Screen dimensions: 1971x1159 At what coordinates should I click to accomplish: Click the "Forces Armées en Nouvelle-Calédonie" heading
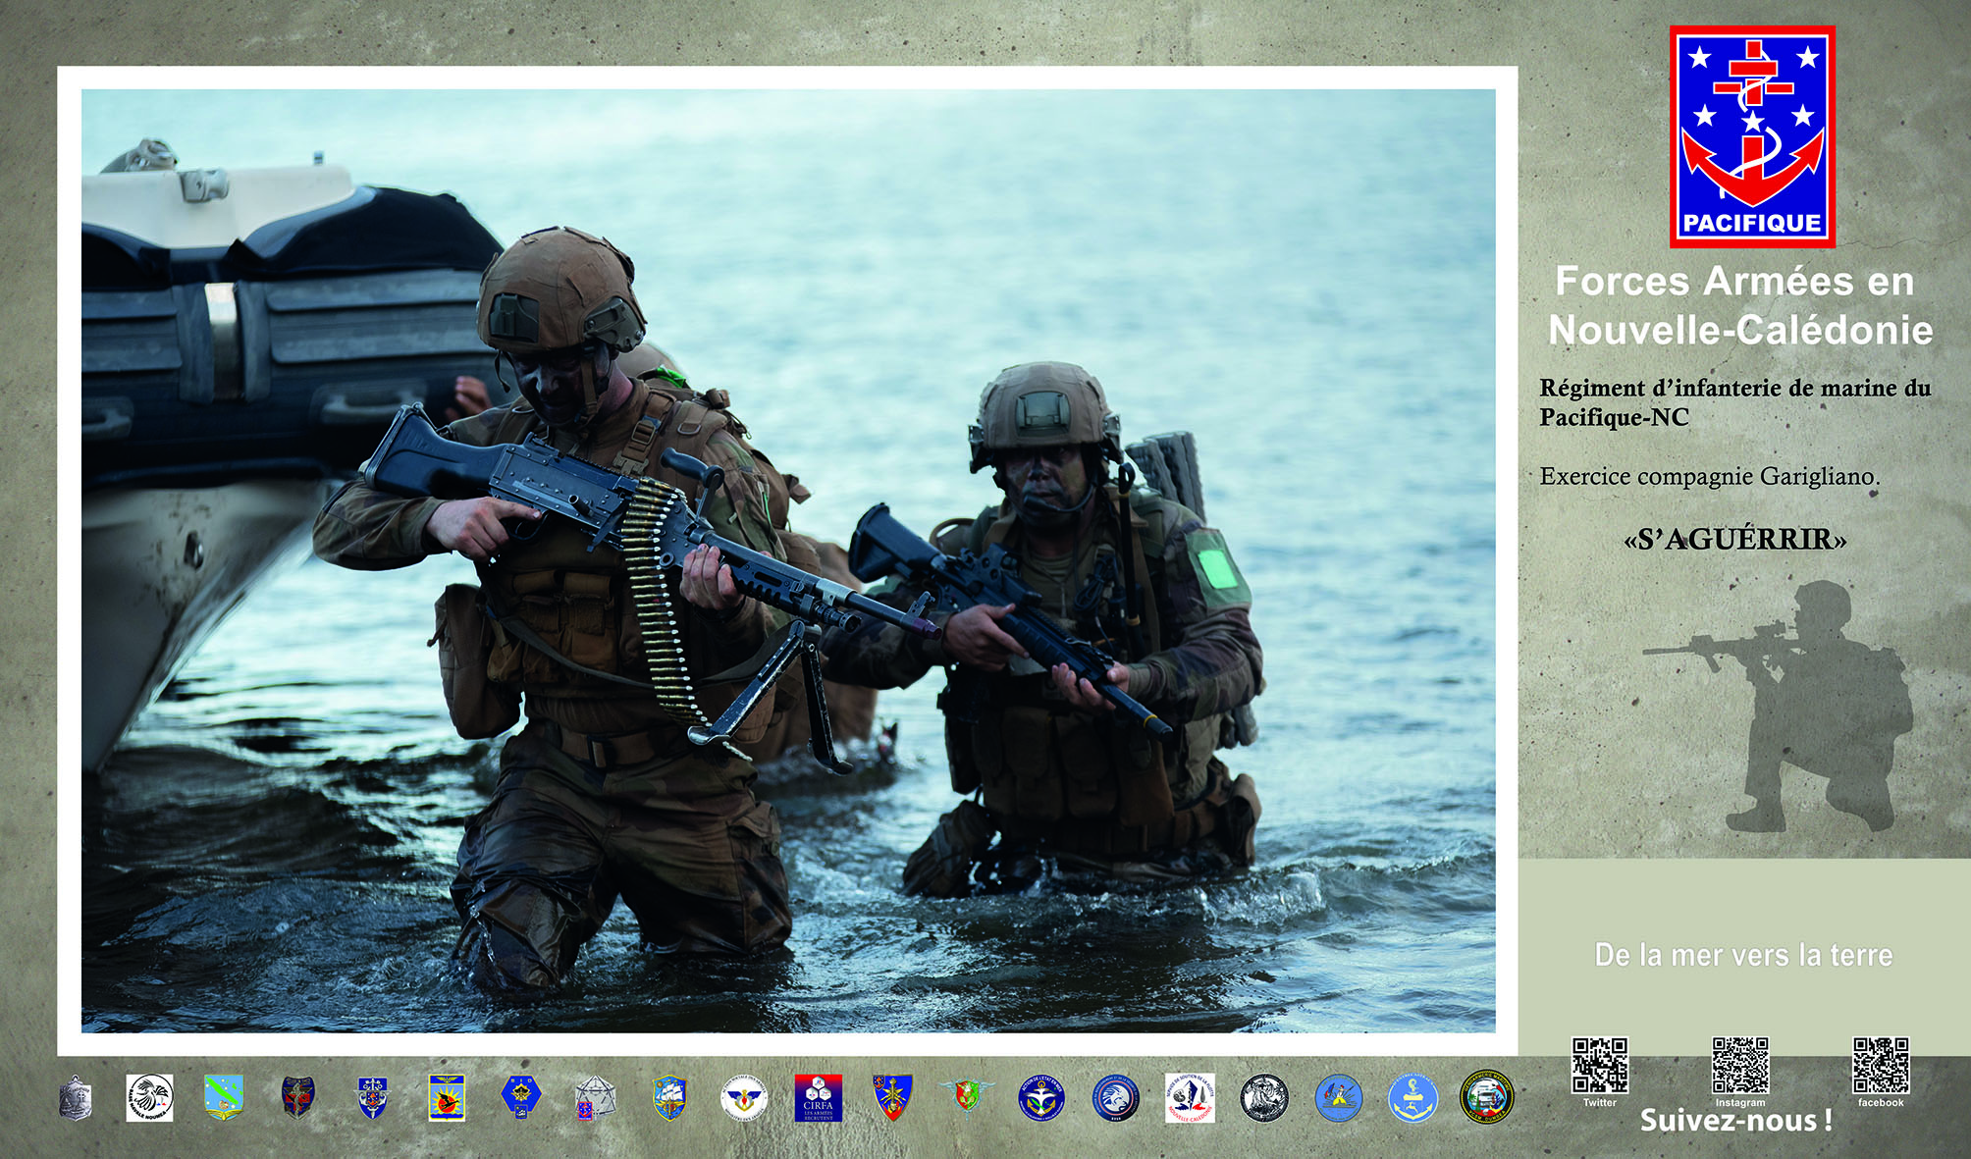tap(1739, 305)
